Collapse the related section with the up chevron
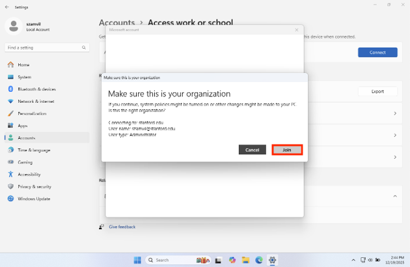 (395, 196)
